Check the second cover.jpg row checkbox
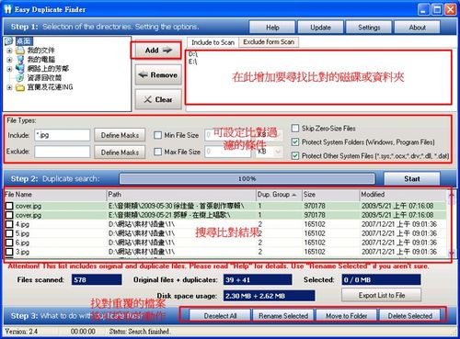 click(x=9, y=215)
